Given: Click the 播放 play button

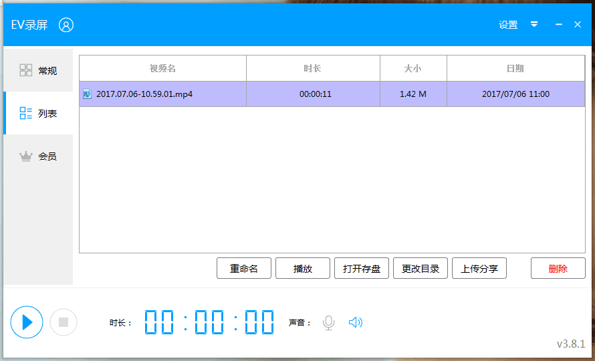Looking at the screenshot, I should 303,269.
